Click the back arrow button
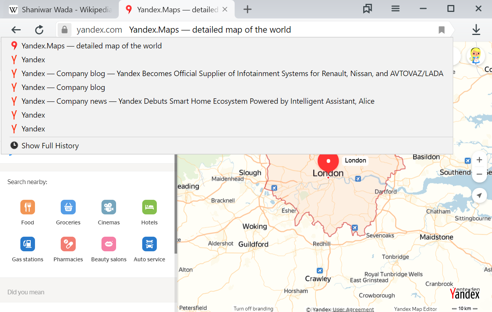 16,30
